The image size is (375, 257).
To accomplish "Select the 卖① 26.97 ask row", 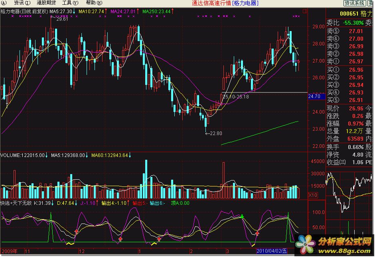I will 345,61.
